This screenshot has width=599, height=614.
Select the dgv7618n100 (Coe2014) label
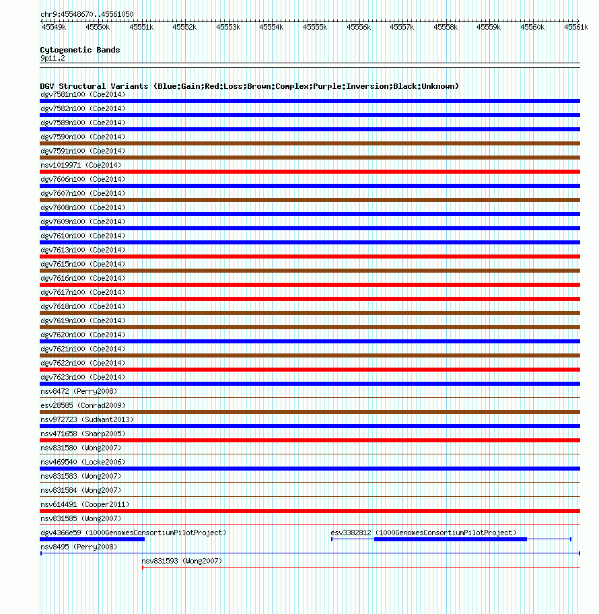click(x=83, y=306)
